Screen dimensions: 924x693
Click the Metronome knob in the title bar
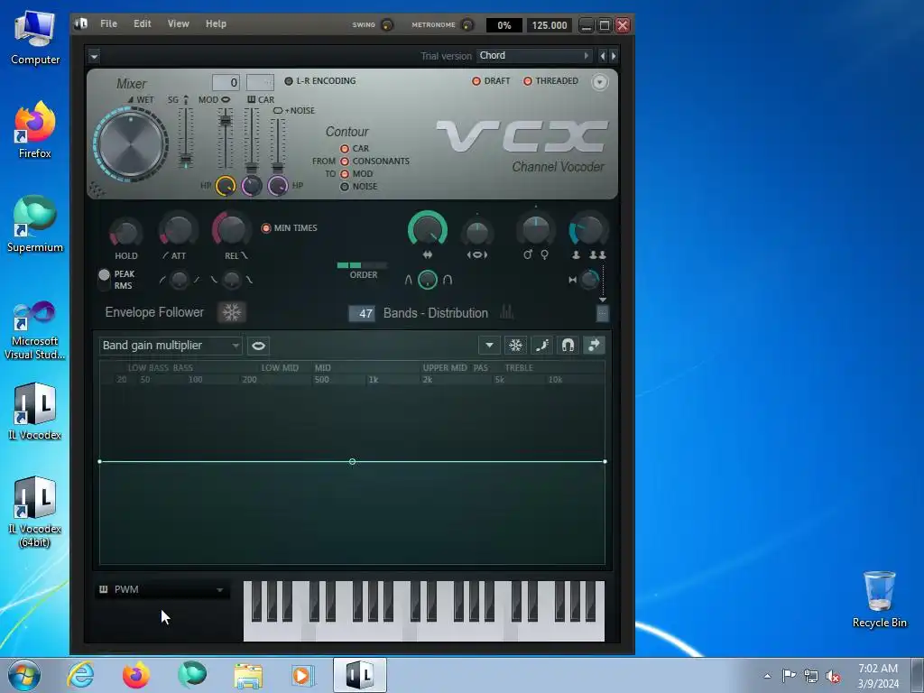point(467,24)
